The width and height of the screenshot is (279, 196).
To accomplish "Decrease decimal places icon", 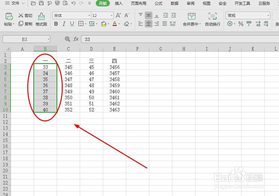I will tap(266, 24).
